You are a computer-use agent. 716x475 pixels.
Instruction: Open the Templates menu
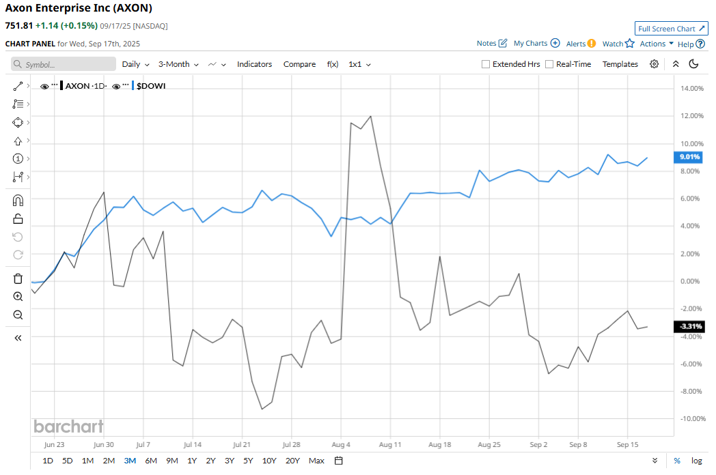click(620, 64)
